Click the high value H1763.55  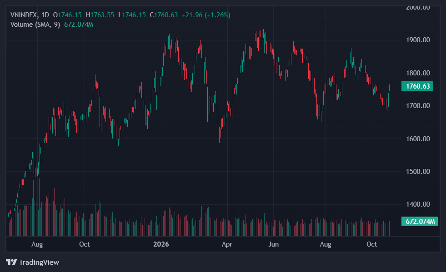point(100,15)
